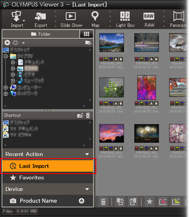This screenshot has height=217, width=190.
Task: Open the Import dropdown arrow
Action: [24, 21]
